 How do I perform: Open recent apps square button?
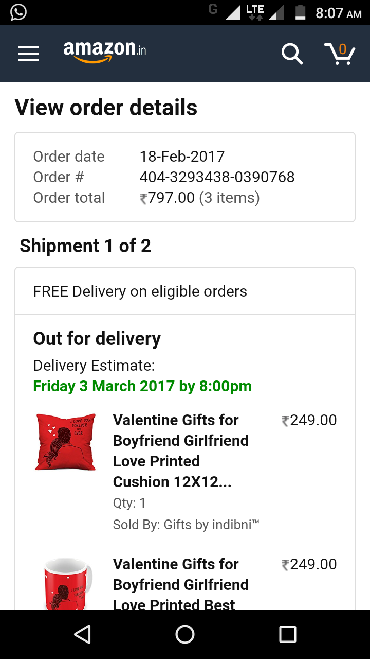[287, 634]
